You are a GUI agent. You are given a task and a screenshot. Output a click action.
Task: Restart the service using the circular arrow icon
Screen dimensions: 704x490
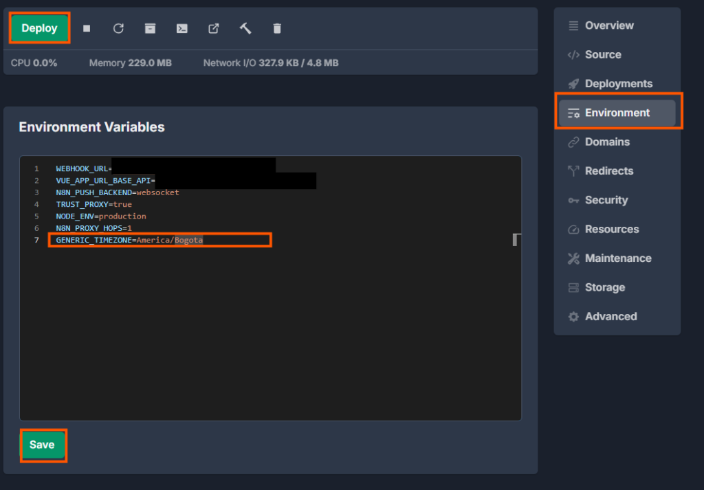118,28
